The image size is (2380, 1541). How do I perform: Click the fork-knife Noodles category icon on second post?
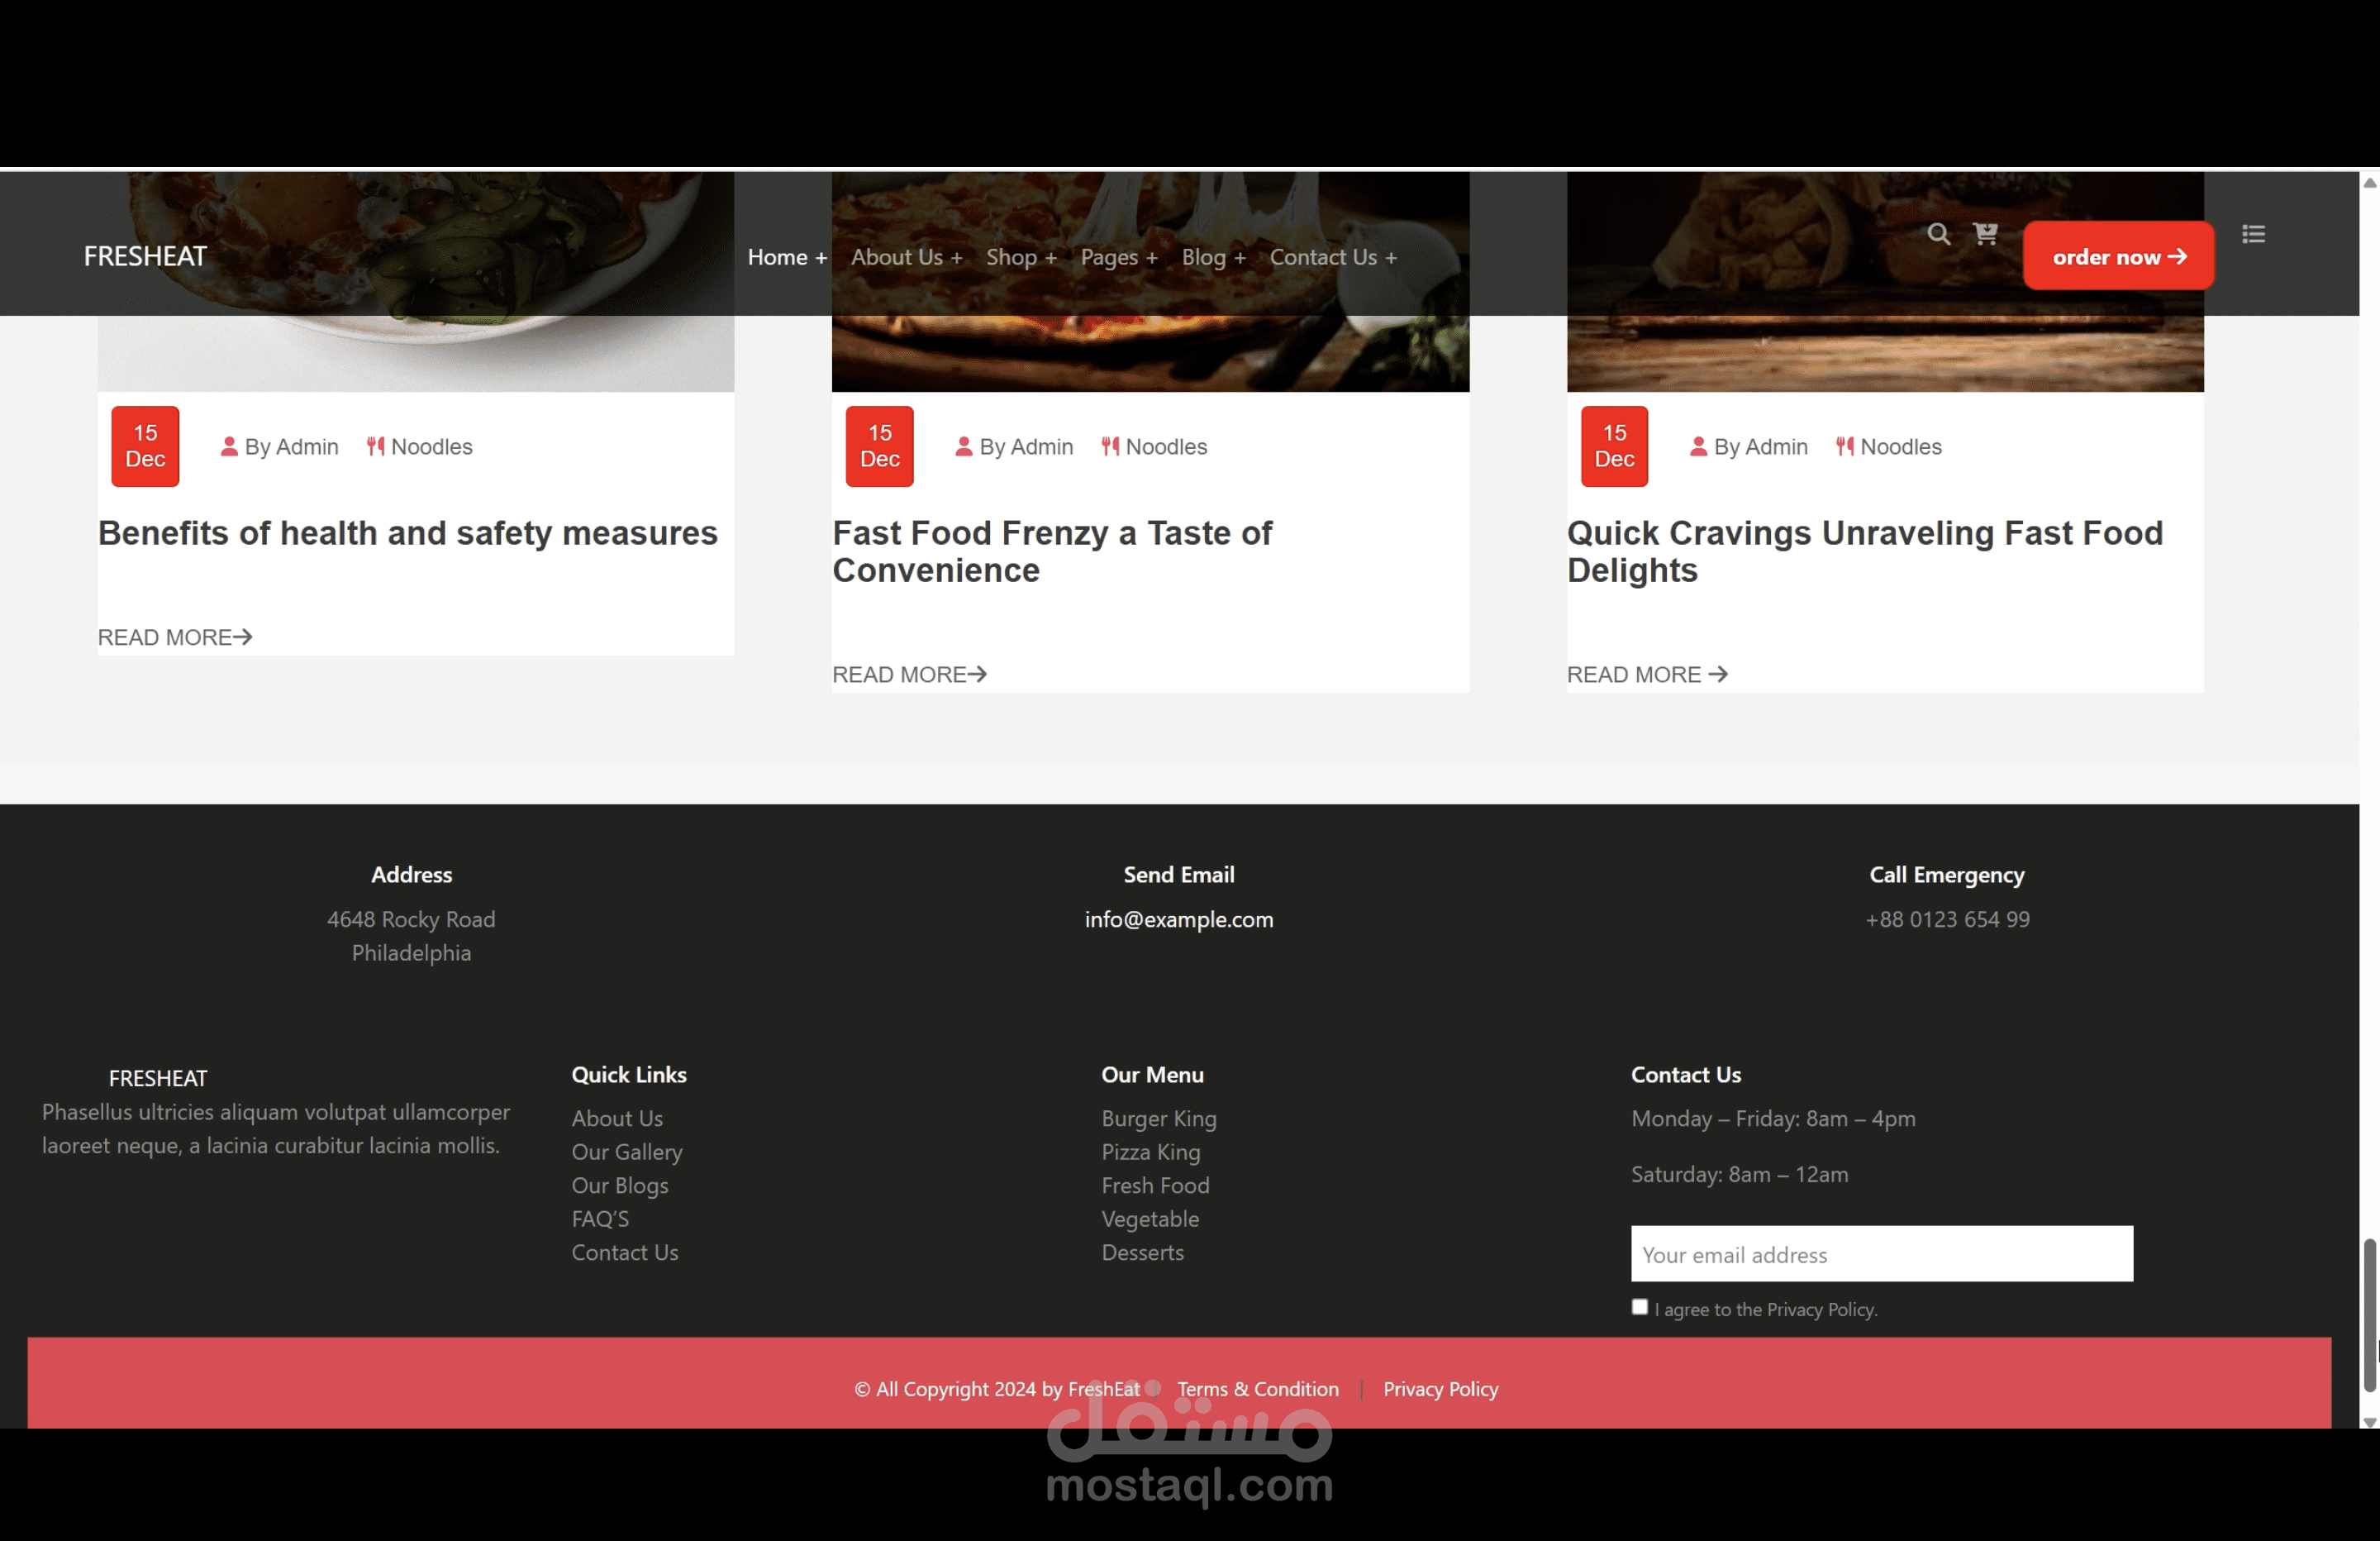coord(1110,446)
